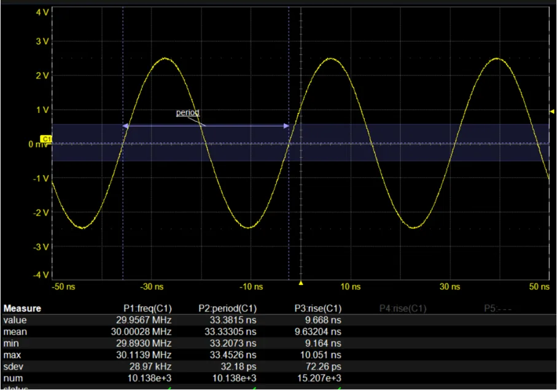
Task: Click the value row label
Action: click(x=15, y=320)
